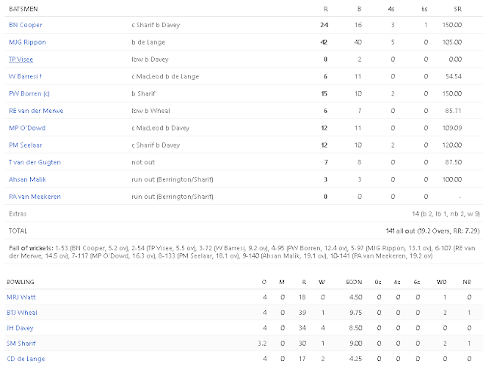Click the PM Seelaar batsman link
Image resolution: width=483 pixels, height=367 pixels.
24,145
